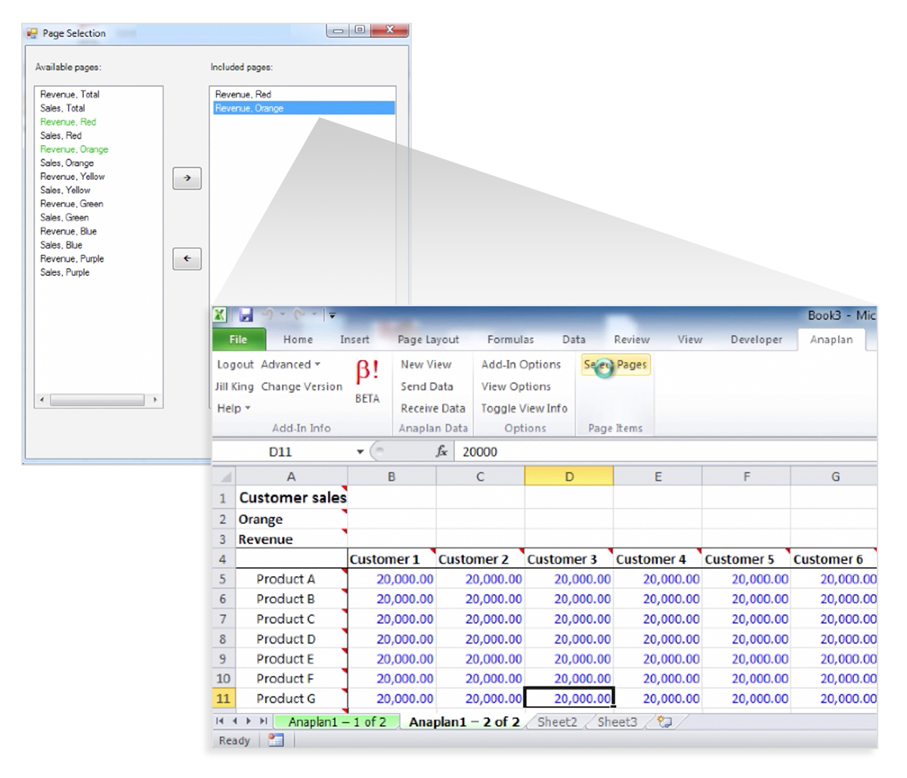This screenshot has height=778, width=907.
Task: Click left scroll arrow of Available pages list
Action: pos(42,399)
